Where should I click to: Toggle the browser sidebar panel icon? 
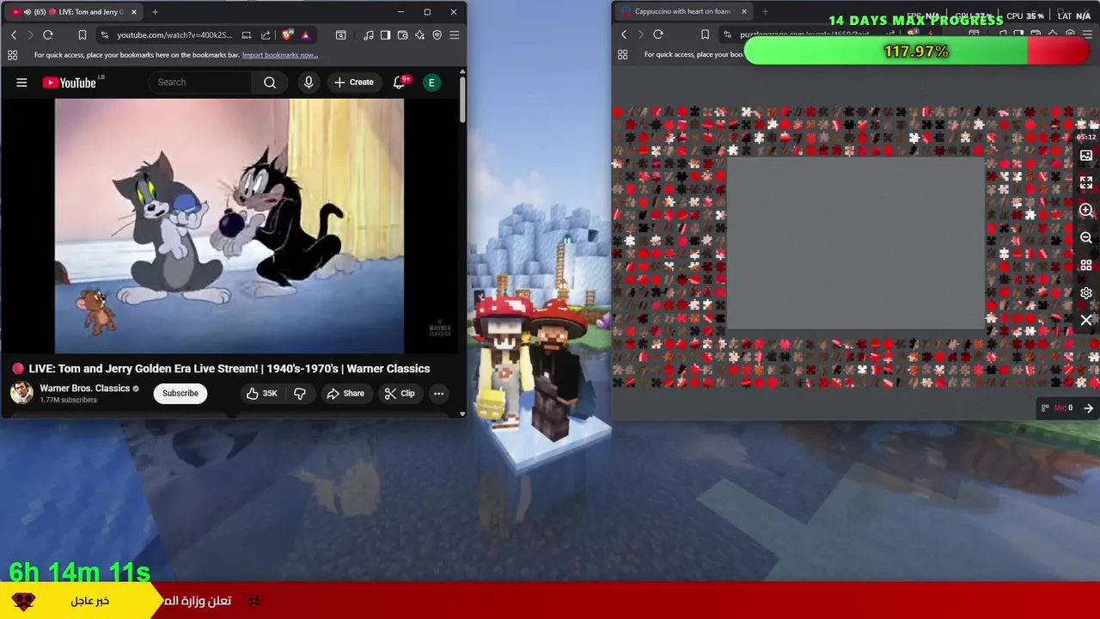pyautogui.click(x=385, y=35)
